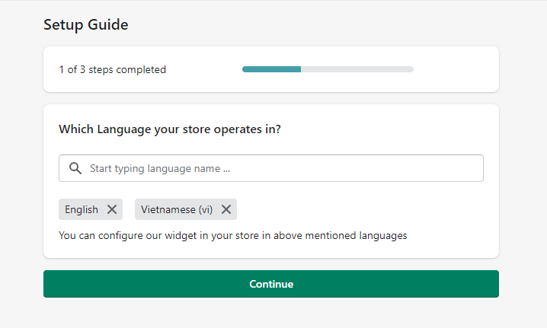Click the 'Start typing language name' placeholder
547x328 pixels.
click(x=159, y=169)
